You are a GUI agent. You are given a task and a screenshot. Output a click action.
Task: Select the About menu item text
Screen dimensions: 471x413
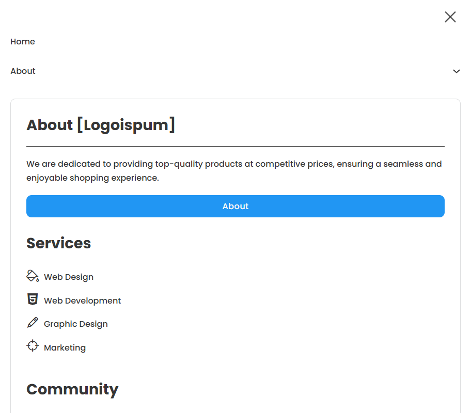coord(23,71)
